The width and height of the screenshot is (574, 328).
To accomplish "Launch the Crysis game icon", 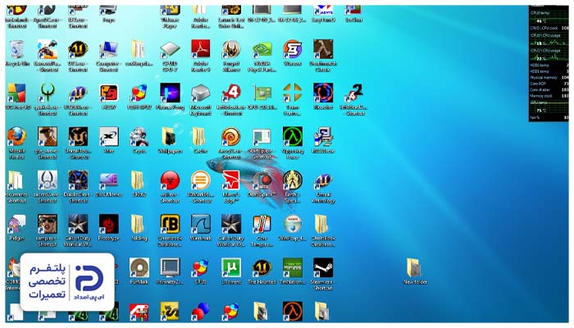I will 139,136.
